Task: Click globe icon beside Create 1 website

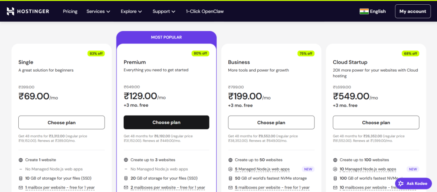Action: pos(21,160)
